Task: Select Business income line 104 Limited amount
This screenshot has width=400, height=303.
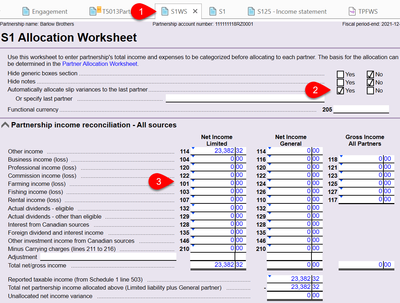Action: 218,159
